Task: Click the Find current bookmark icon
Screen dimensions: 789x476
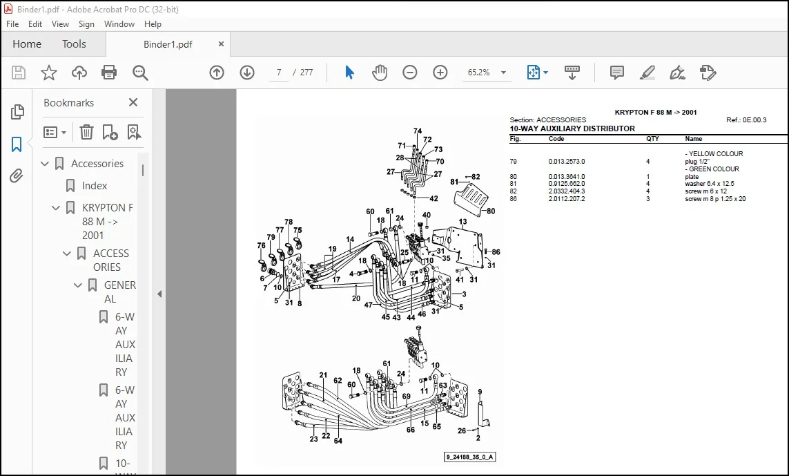Action: [x=134, y=132]
